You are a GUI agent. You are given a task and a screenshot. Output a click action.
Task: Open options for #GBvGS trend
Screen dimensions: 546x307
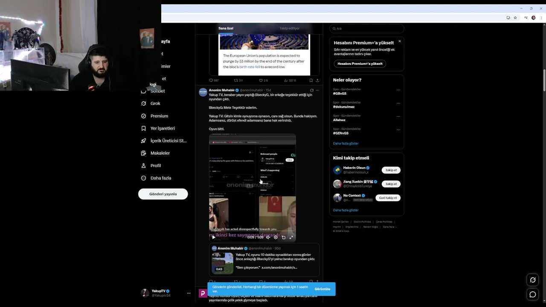click(398, 90)
